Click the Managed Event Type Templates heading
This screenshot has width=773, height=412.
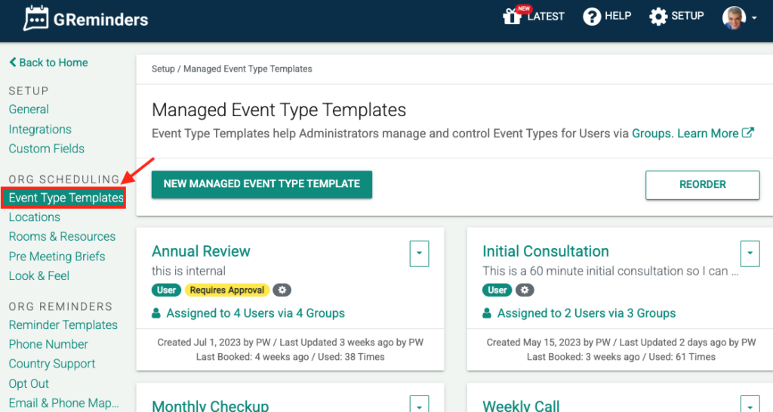(x=279, y=110)
